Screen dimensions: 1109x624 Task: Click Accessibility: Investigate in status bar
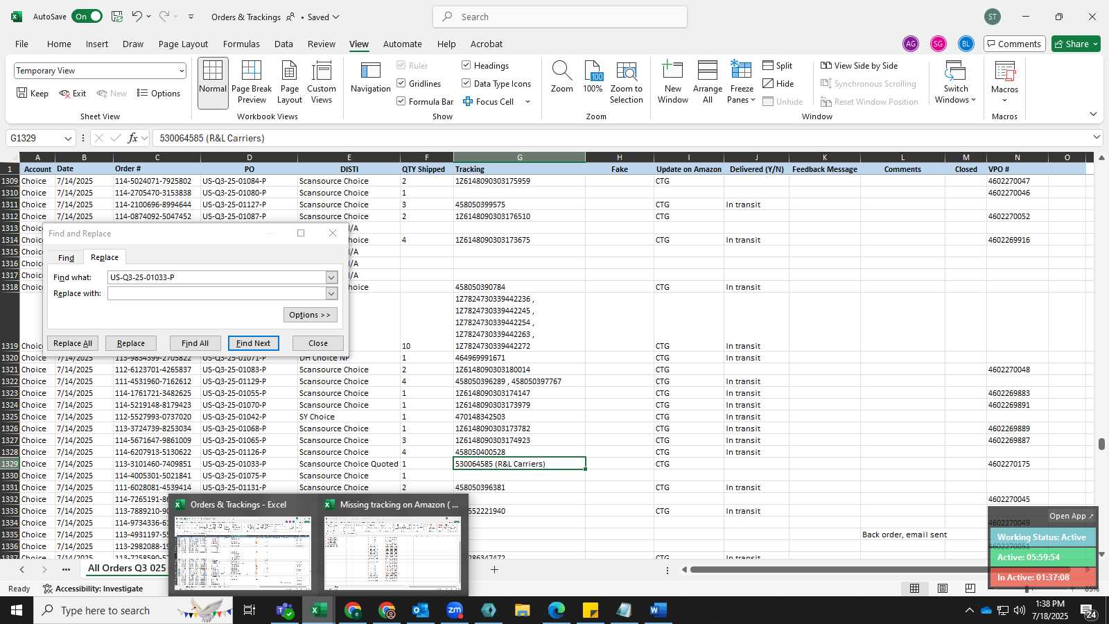tap(93, 589)
